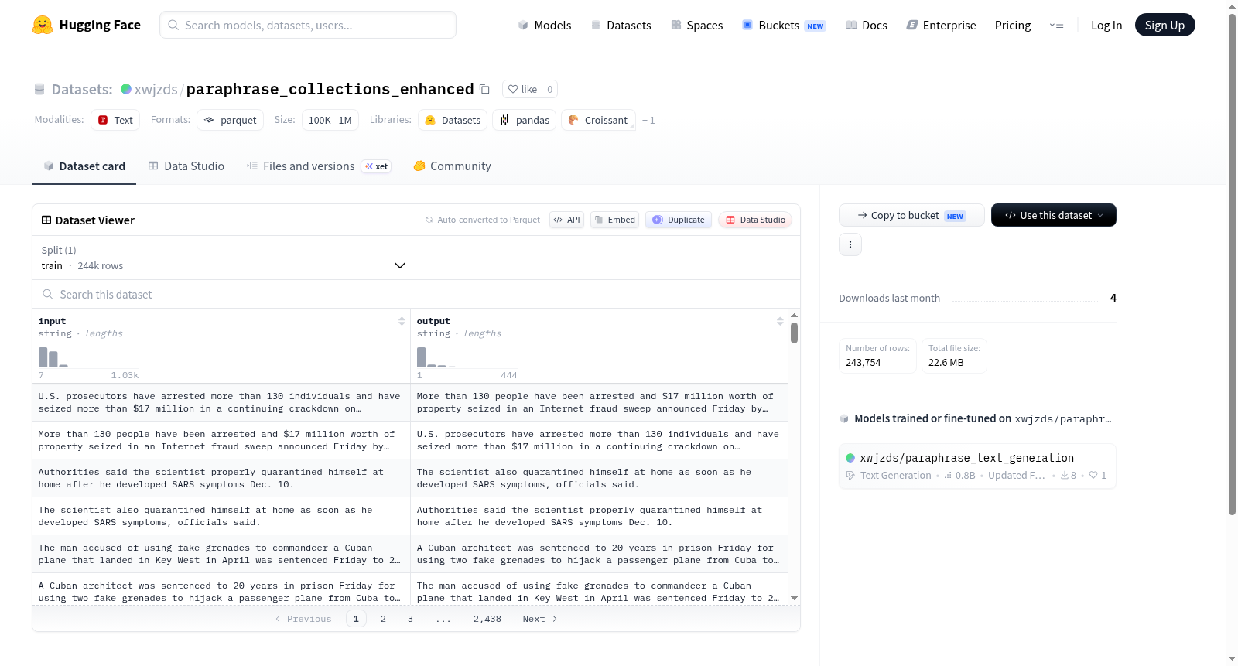The image size is (1238, 666).
Task: Open the Pricing menu item
Action: coord(1013,25)
